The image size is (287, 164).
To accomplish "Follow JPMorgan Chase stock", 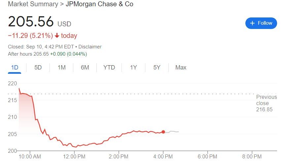I will point(261,23).
